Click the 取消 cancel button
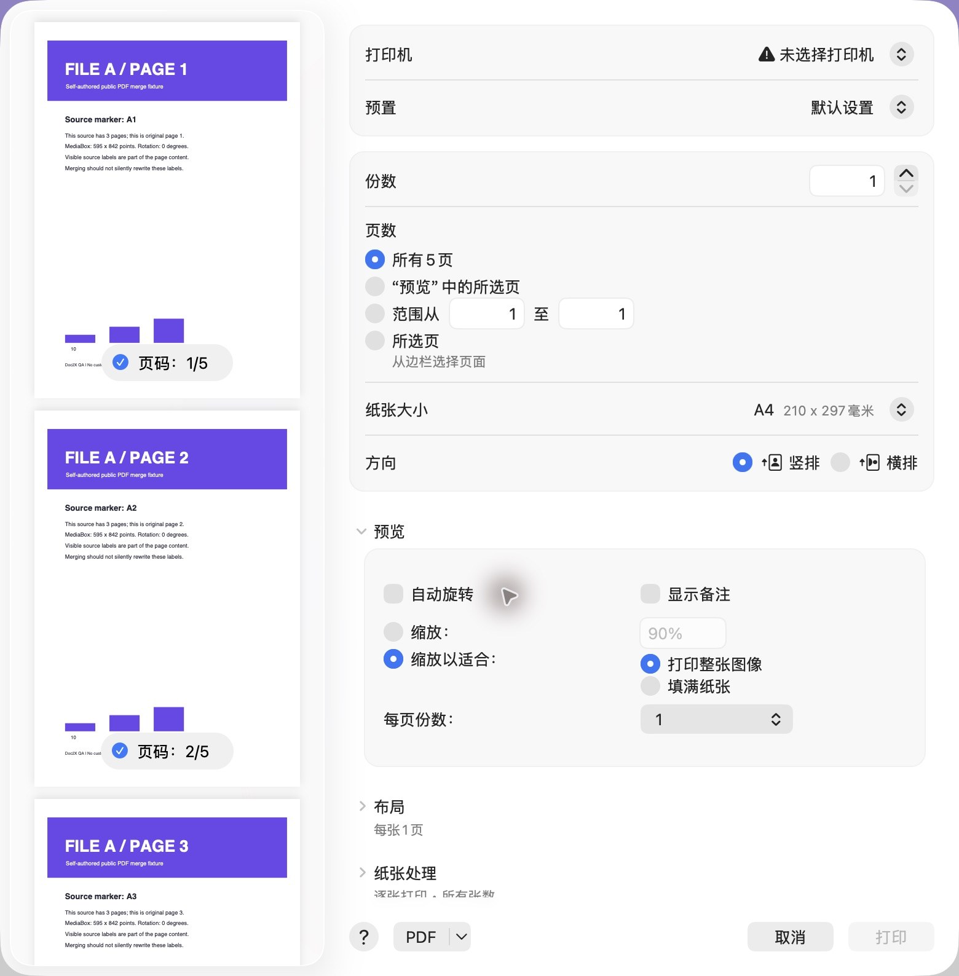959x976 pixels. point(790,937)
